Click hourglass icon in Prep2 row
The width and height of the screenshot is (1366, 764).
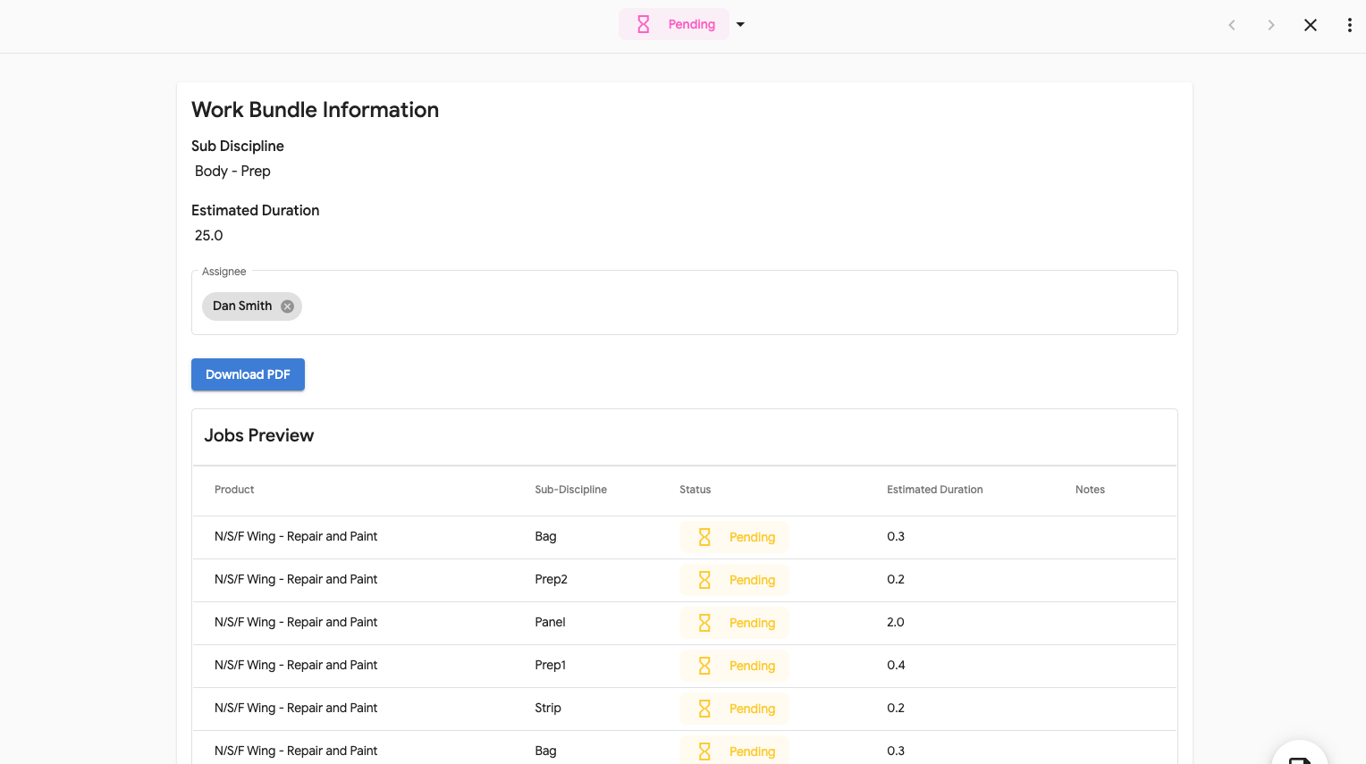click(704, 580)
